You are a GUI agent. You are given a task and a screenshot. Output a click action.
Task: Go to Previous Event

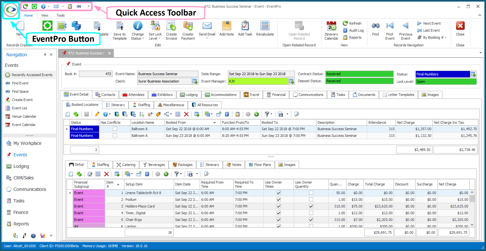(x=406, y=26)
